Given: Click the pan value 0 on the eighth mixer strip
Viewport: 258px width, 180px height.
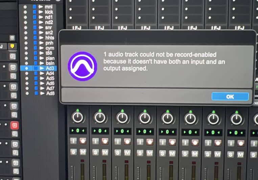Looking at the screenshot, I should point(236,133).
